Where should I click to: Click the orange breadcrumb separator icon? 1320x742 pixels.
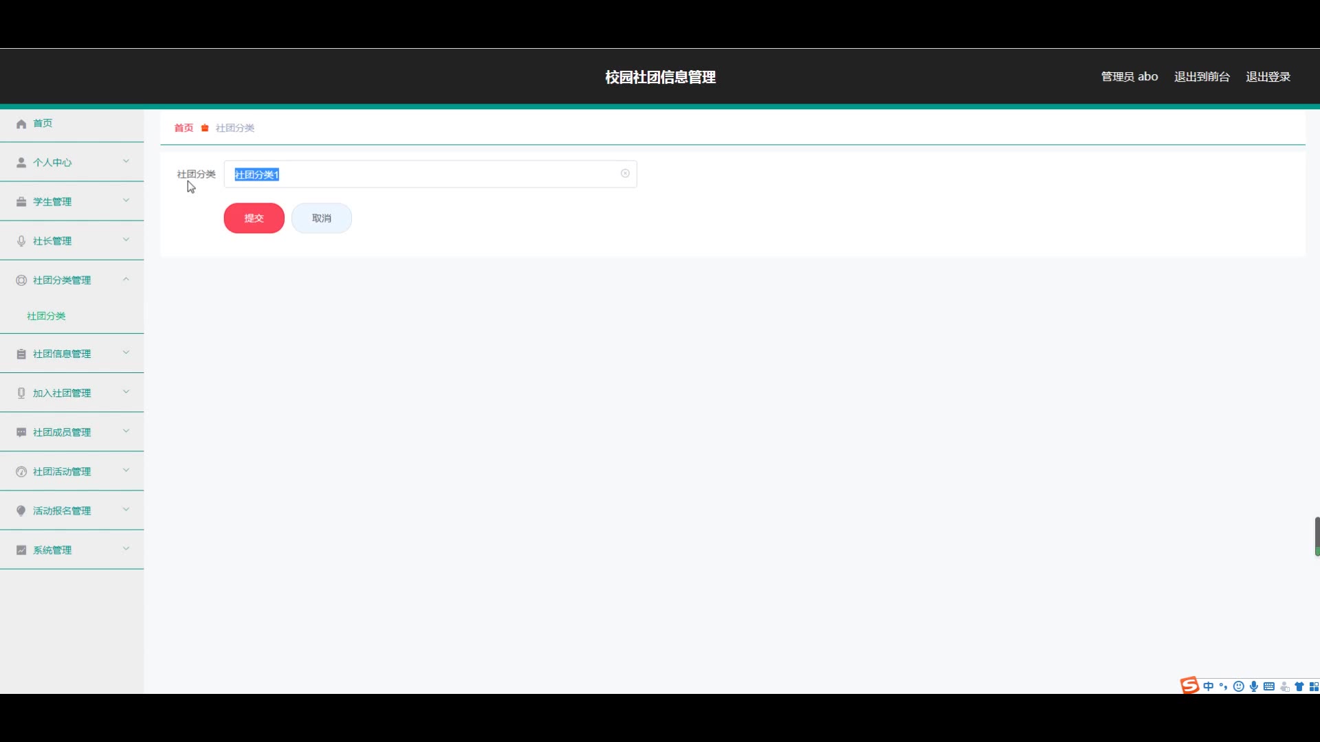coord(205,128)
